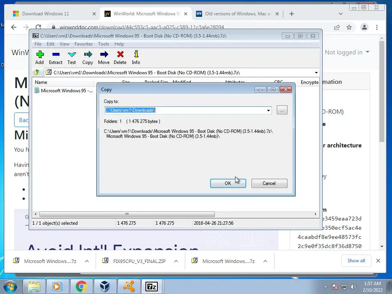Click the Info toolbar icon
Image resolution: width=392 pixels, height=294 pixels.
(x=136, y=57)
